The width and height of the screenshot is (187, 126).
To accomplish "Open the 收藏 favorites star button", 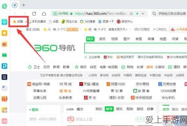I will (18, 22).
